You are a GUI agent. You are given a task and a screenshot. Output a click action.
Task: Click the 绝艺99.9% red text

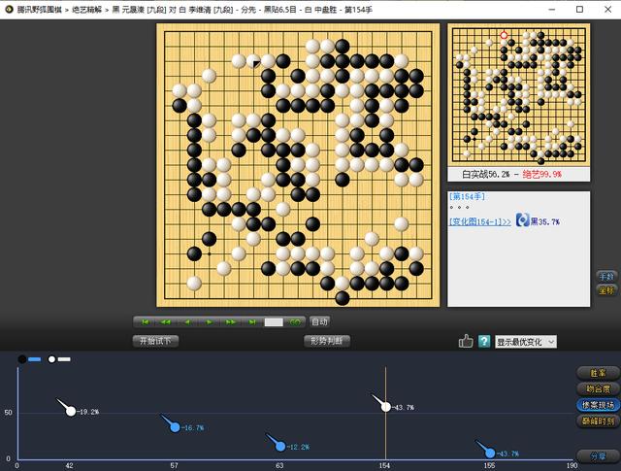coord(541,174)
